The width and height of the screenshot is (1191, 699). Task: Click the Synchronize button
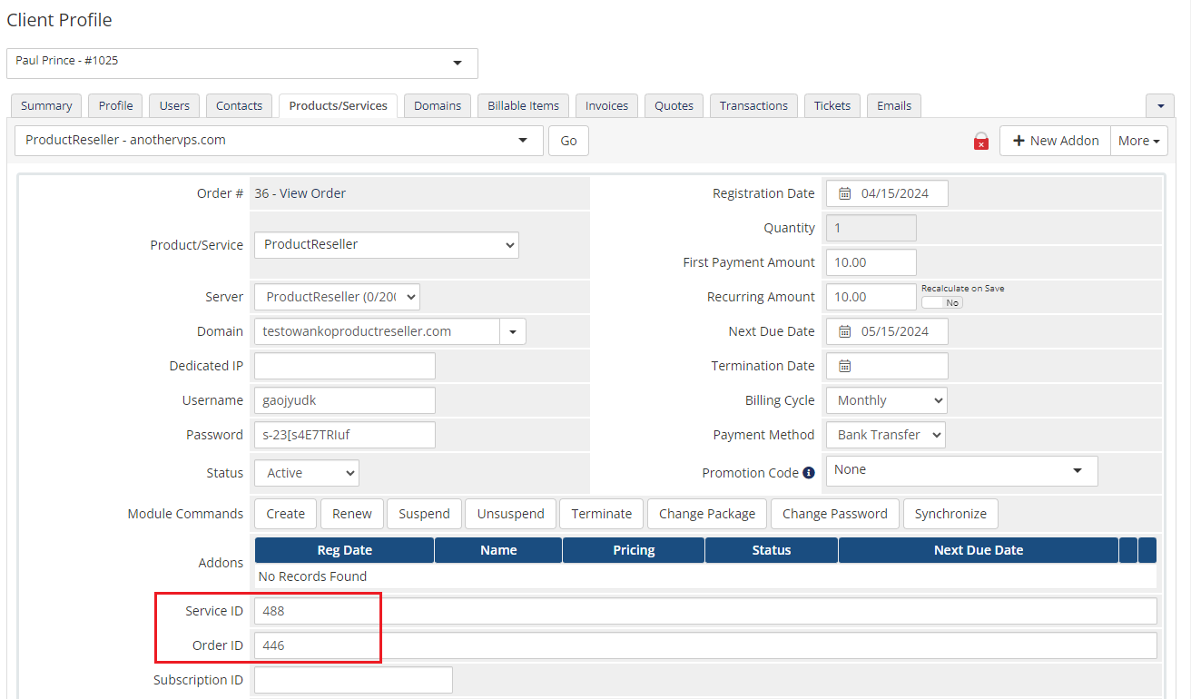coord(950,514)
